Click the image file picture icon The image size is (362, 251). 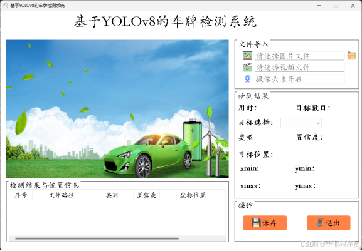point(247,56)
